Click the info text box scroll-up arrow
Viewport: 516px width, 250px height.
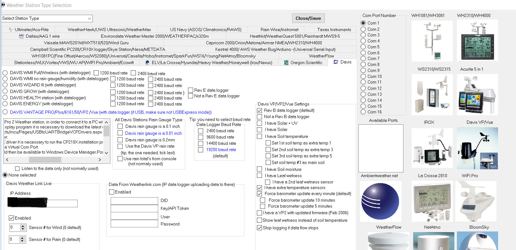107,122
